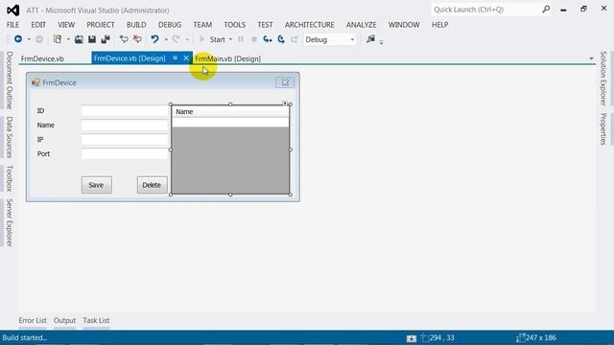Viewport: 614px width, 345px height.
Task: Click the Start debugging button
Action: 213,39
